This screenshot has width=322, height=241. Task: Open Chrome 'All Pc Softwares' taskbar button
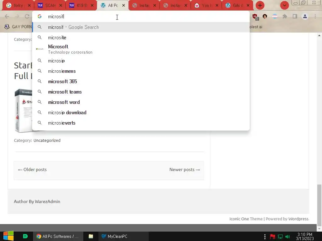pos(58,236)
